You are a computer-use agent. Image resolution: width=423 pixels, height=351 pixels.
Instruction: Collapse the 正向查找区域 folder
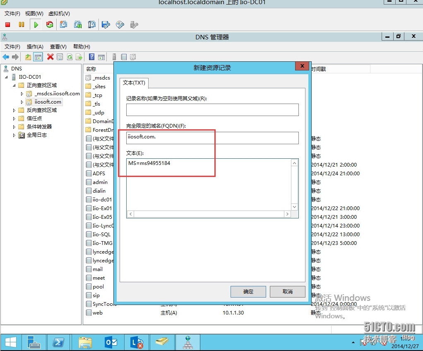(14, 85)
